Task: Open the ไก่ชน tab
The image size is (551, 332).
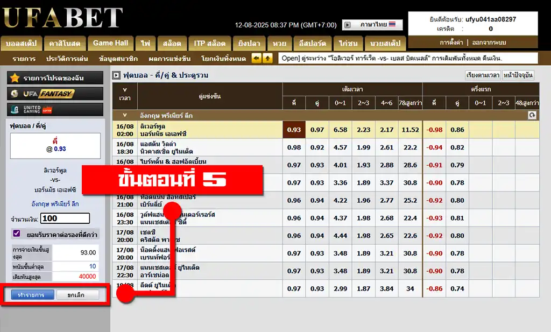Action: click(x=348, y=43)
